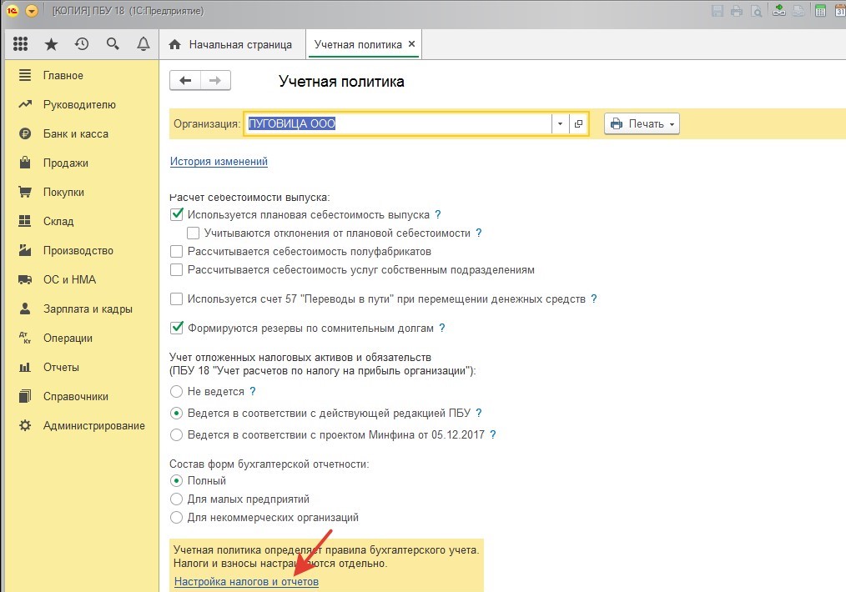Click the search magnifier icon
846x592 pixels.
click(113, 44)
